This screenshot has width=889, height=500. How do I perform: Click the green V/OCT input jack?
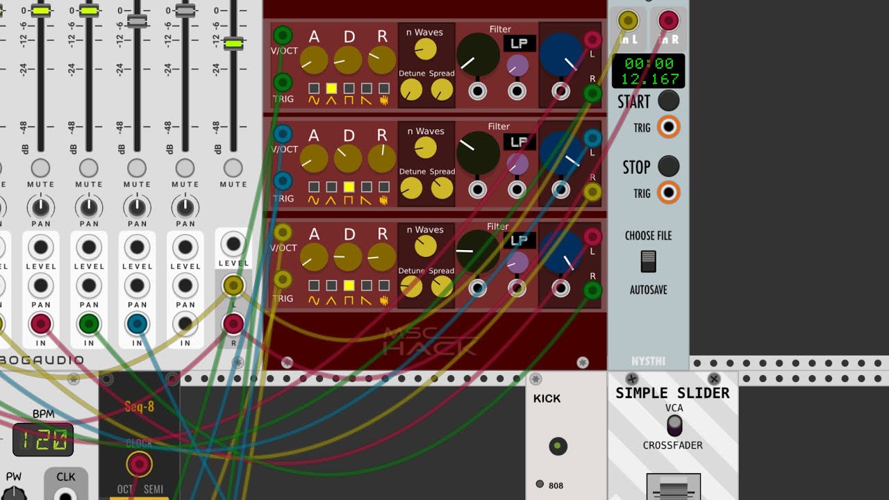[283, 35]
